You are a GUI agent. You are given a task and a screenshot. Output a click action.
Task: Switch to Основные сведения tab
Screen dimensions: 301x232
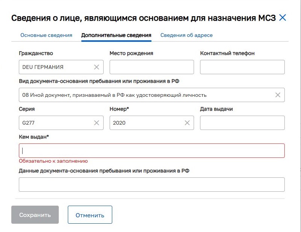click(x=46, y=35)
